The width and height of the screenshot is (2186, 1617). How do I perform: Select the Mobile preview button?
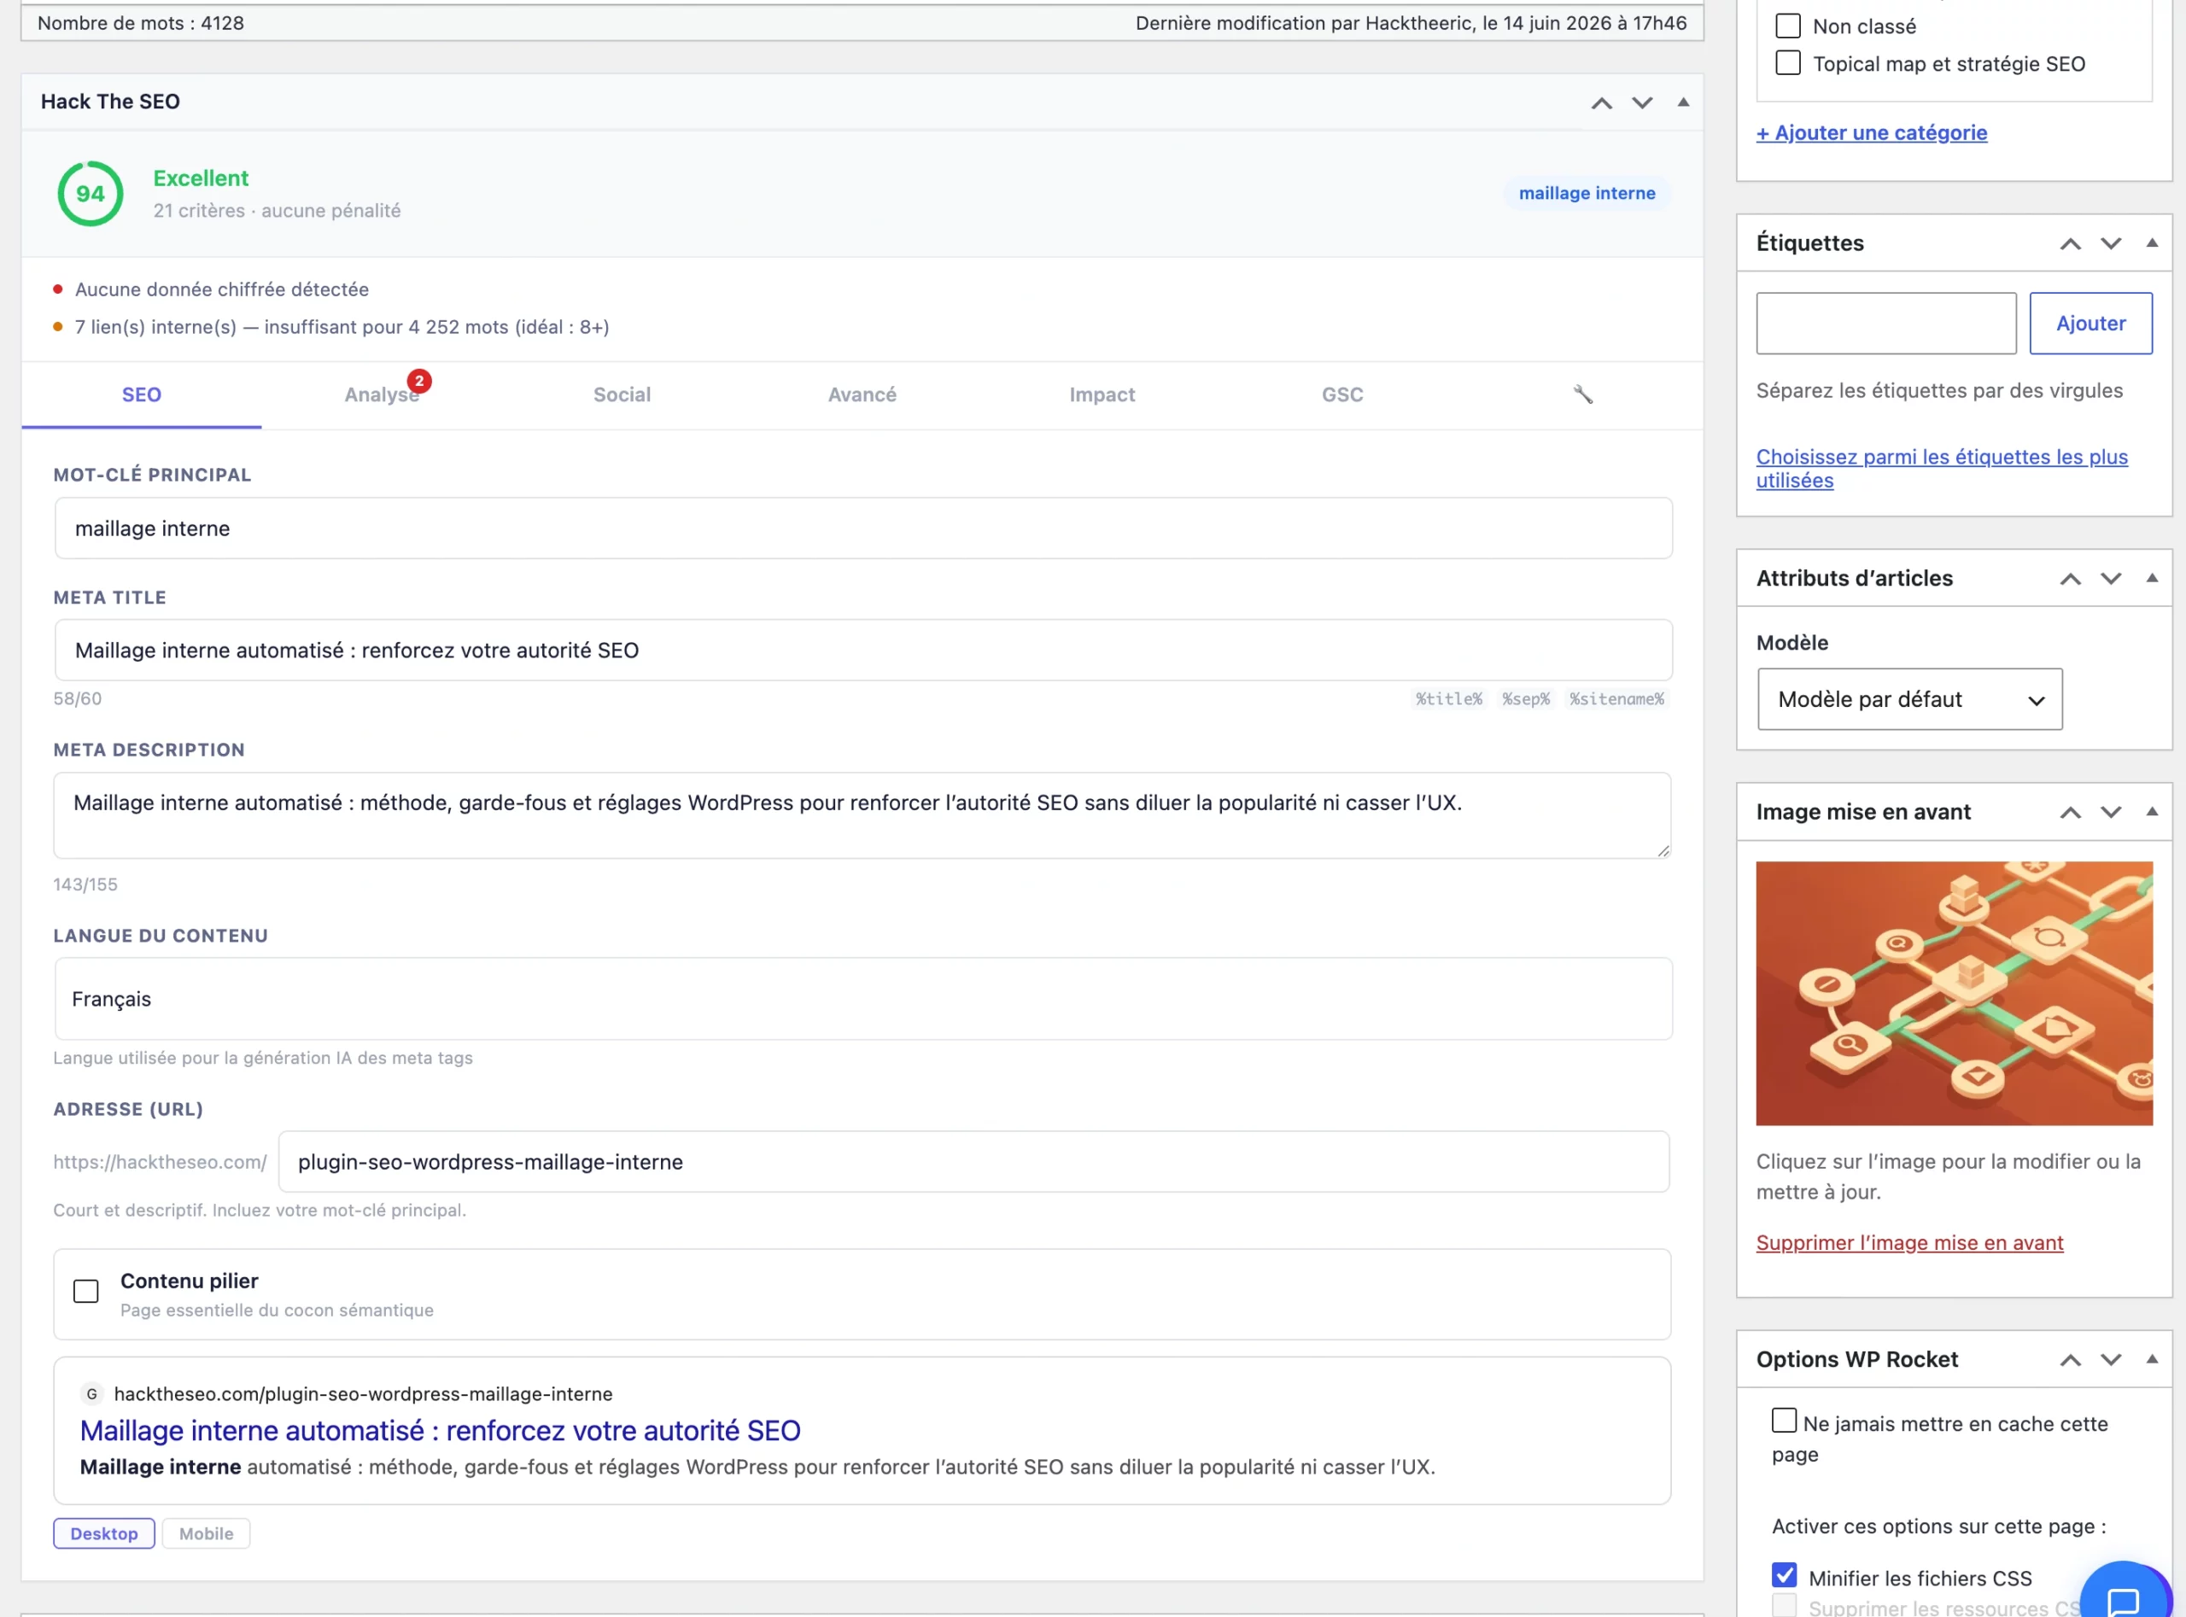tap(207, 1534)
